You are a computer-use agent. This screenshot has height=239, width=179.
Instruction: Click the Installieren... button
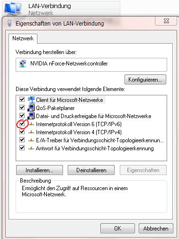39,170
